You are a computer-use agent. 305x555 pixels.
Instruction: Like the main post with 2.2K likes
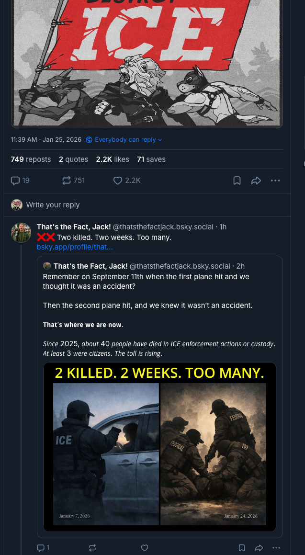[x=118, y=181]
